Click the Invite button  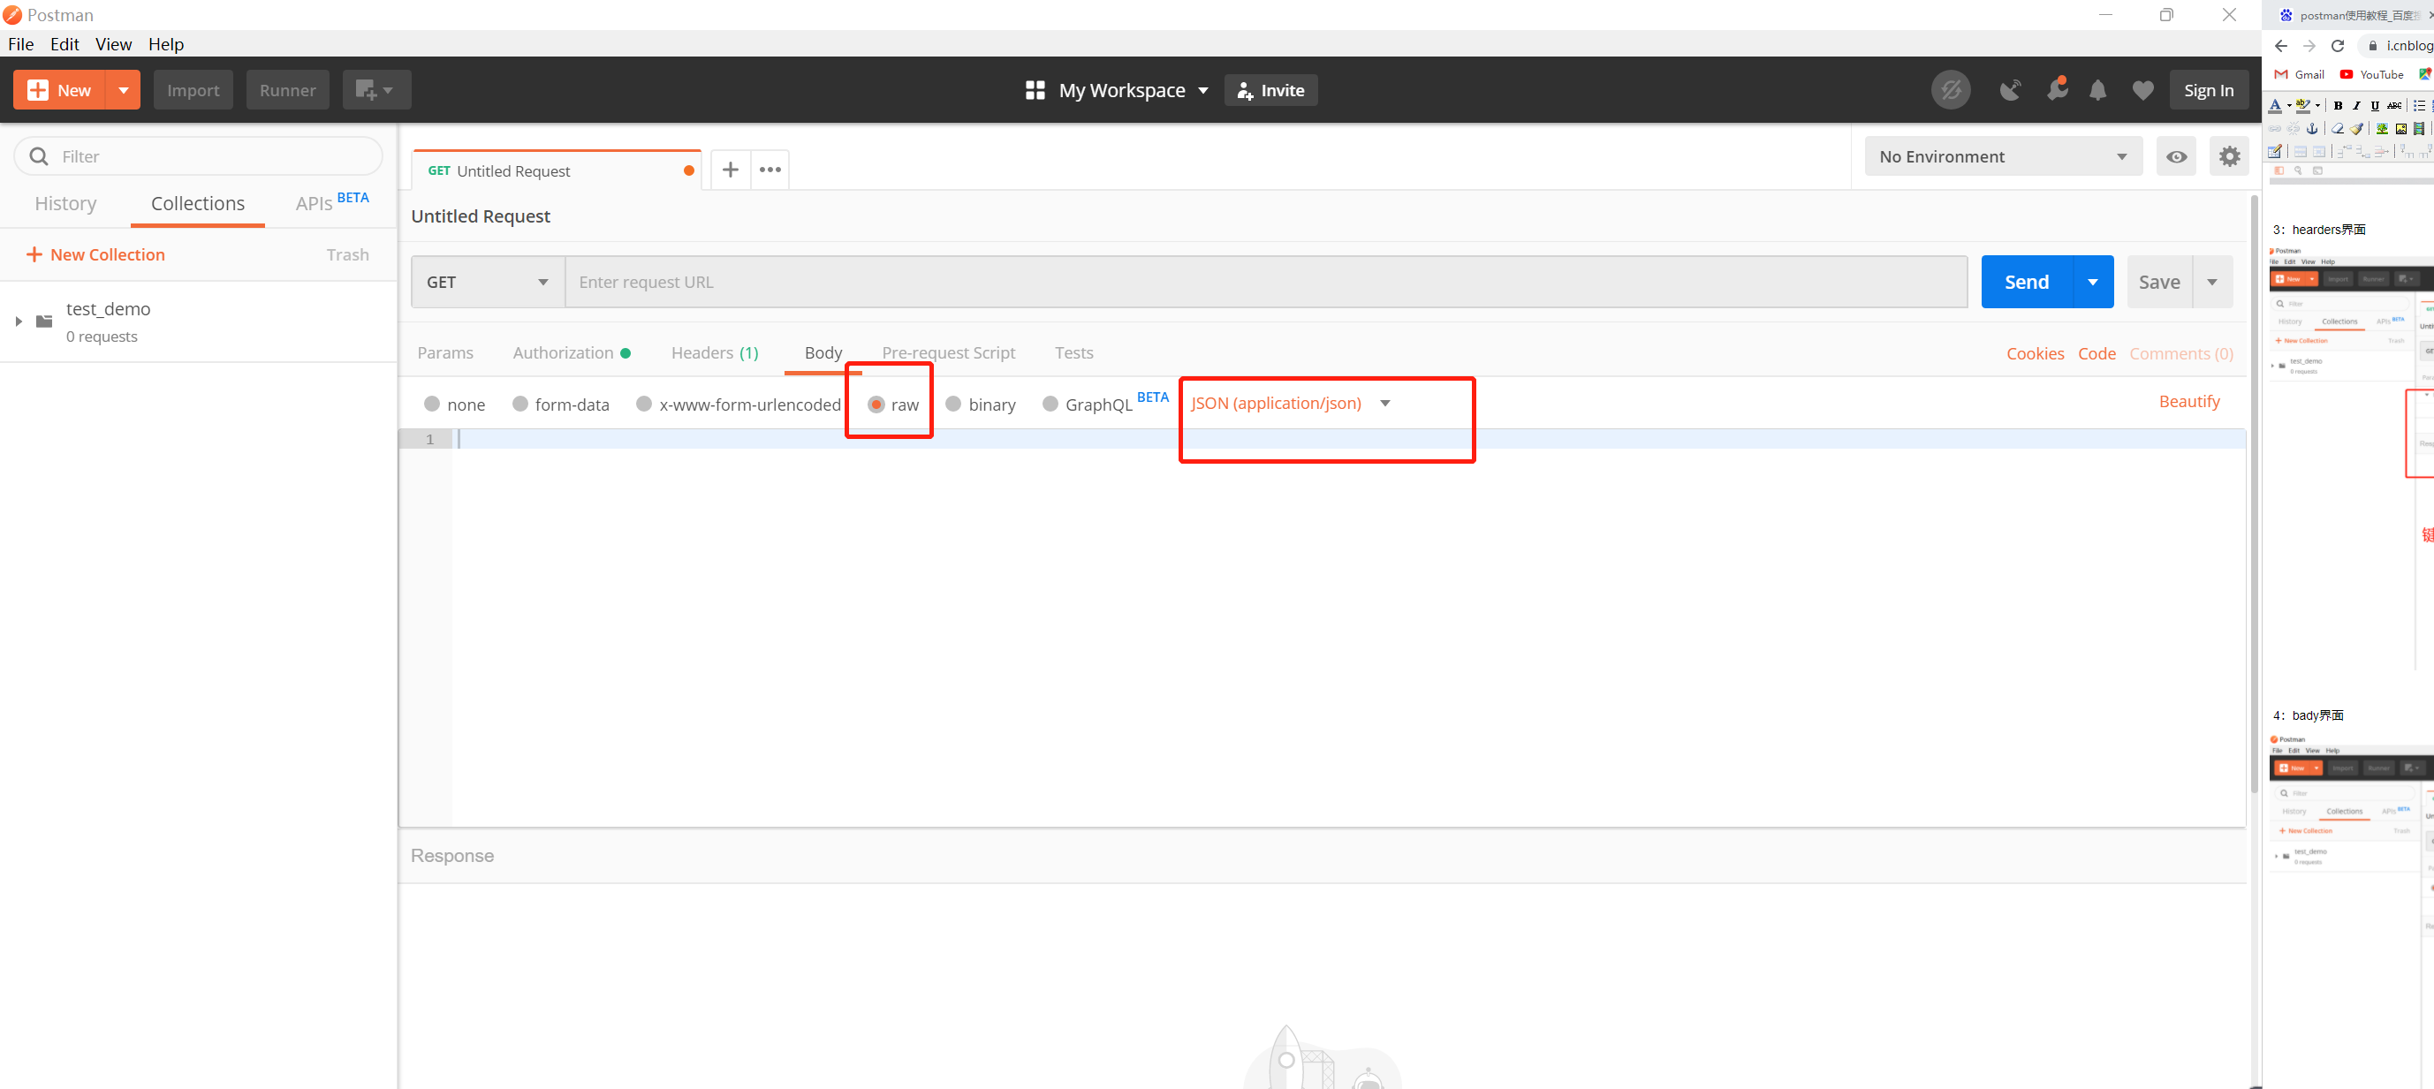pos(1270,90)
